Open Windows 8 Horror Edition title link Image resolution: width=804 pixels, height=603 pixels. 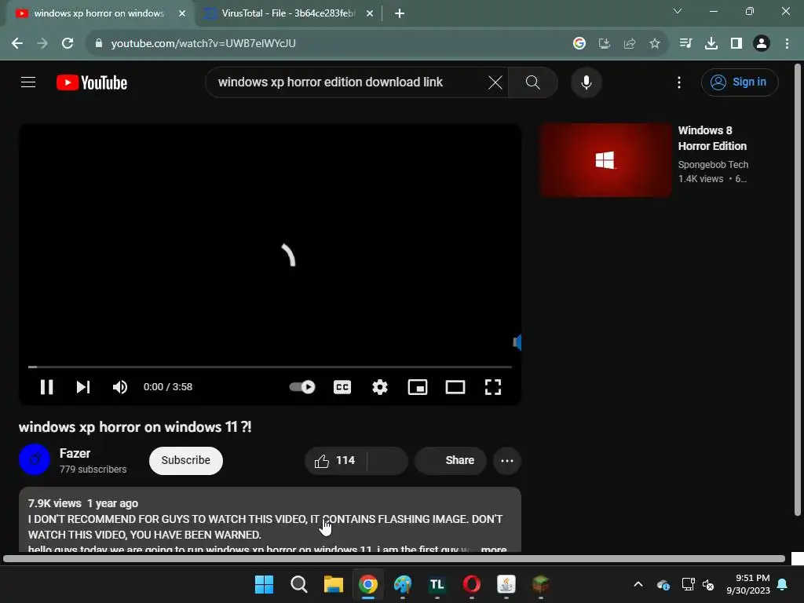(x=712, y=138)
